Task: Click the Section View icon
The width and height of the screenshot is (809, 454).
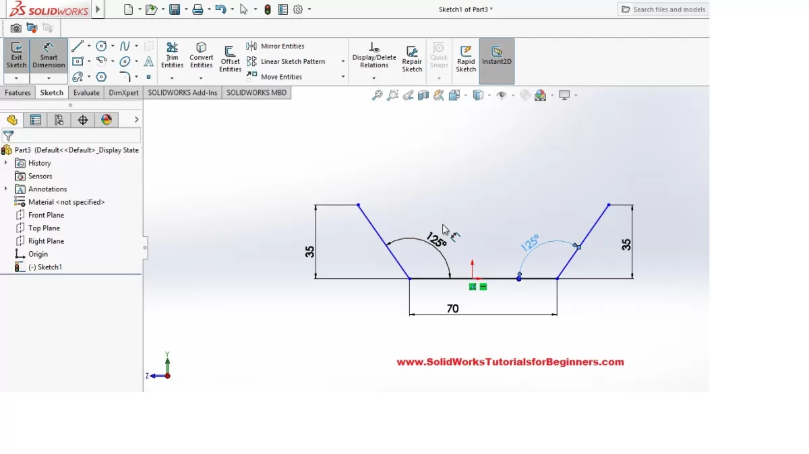Action: tap(423, 96)
